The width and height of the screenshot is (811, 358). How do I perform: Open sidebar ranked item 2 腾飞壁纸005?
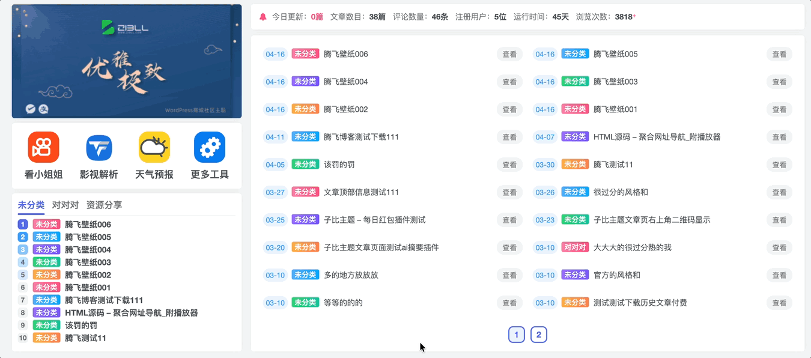88,237
